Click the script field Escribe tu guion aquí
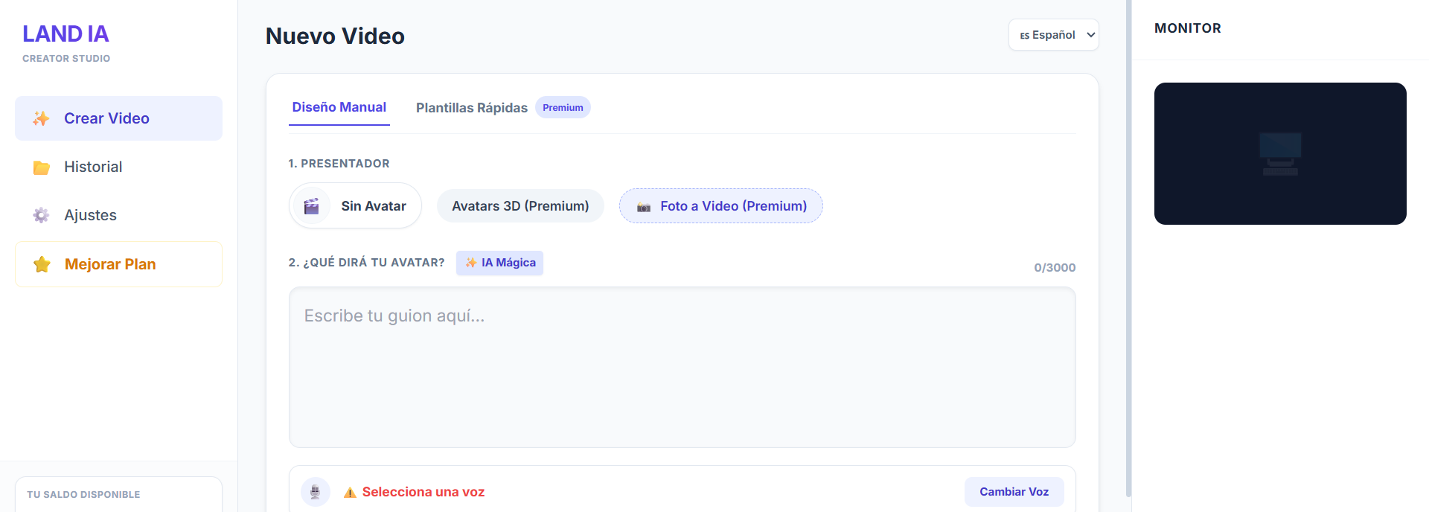 682,368
